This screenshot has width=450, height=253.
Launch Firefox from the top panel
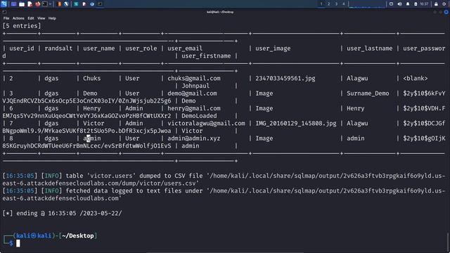point(37,4)
